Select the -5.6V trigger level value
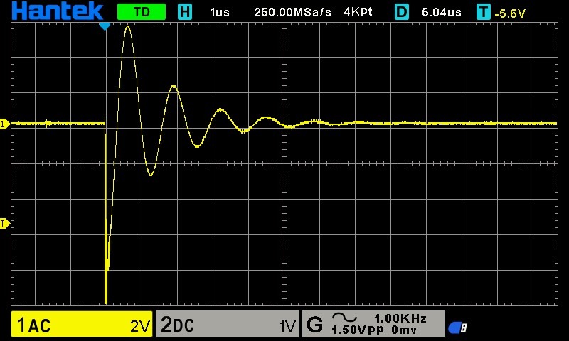Screen dimensions: 569x341 click(510, 13)
